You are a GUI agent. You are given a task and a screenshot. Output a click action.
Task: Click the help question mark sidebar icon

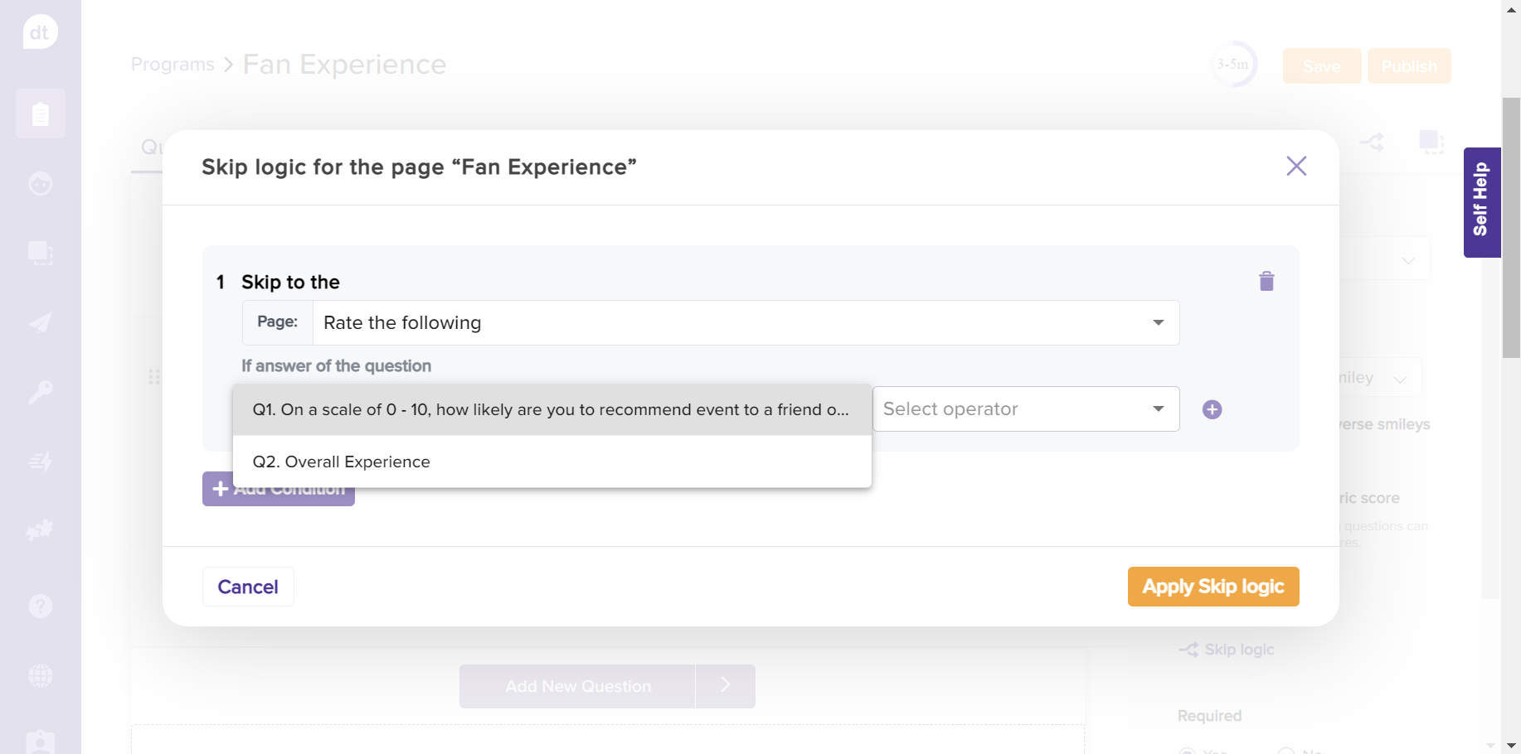[x=40, y=607]
